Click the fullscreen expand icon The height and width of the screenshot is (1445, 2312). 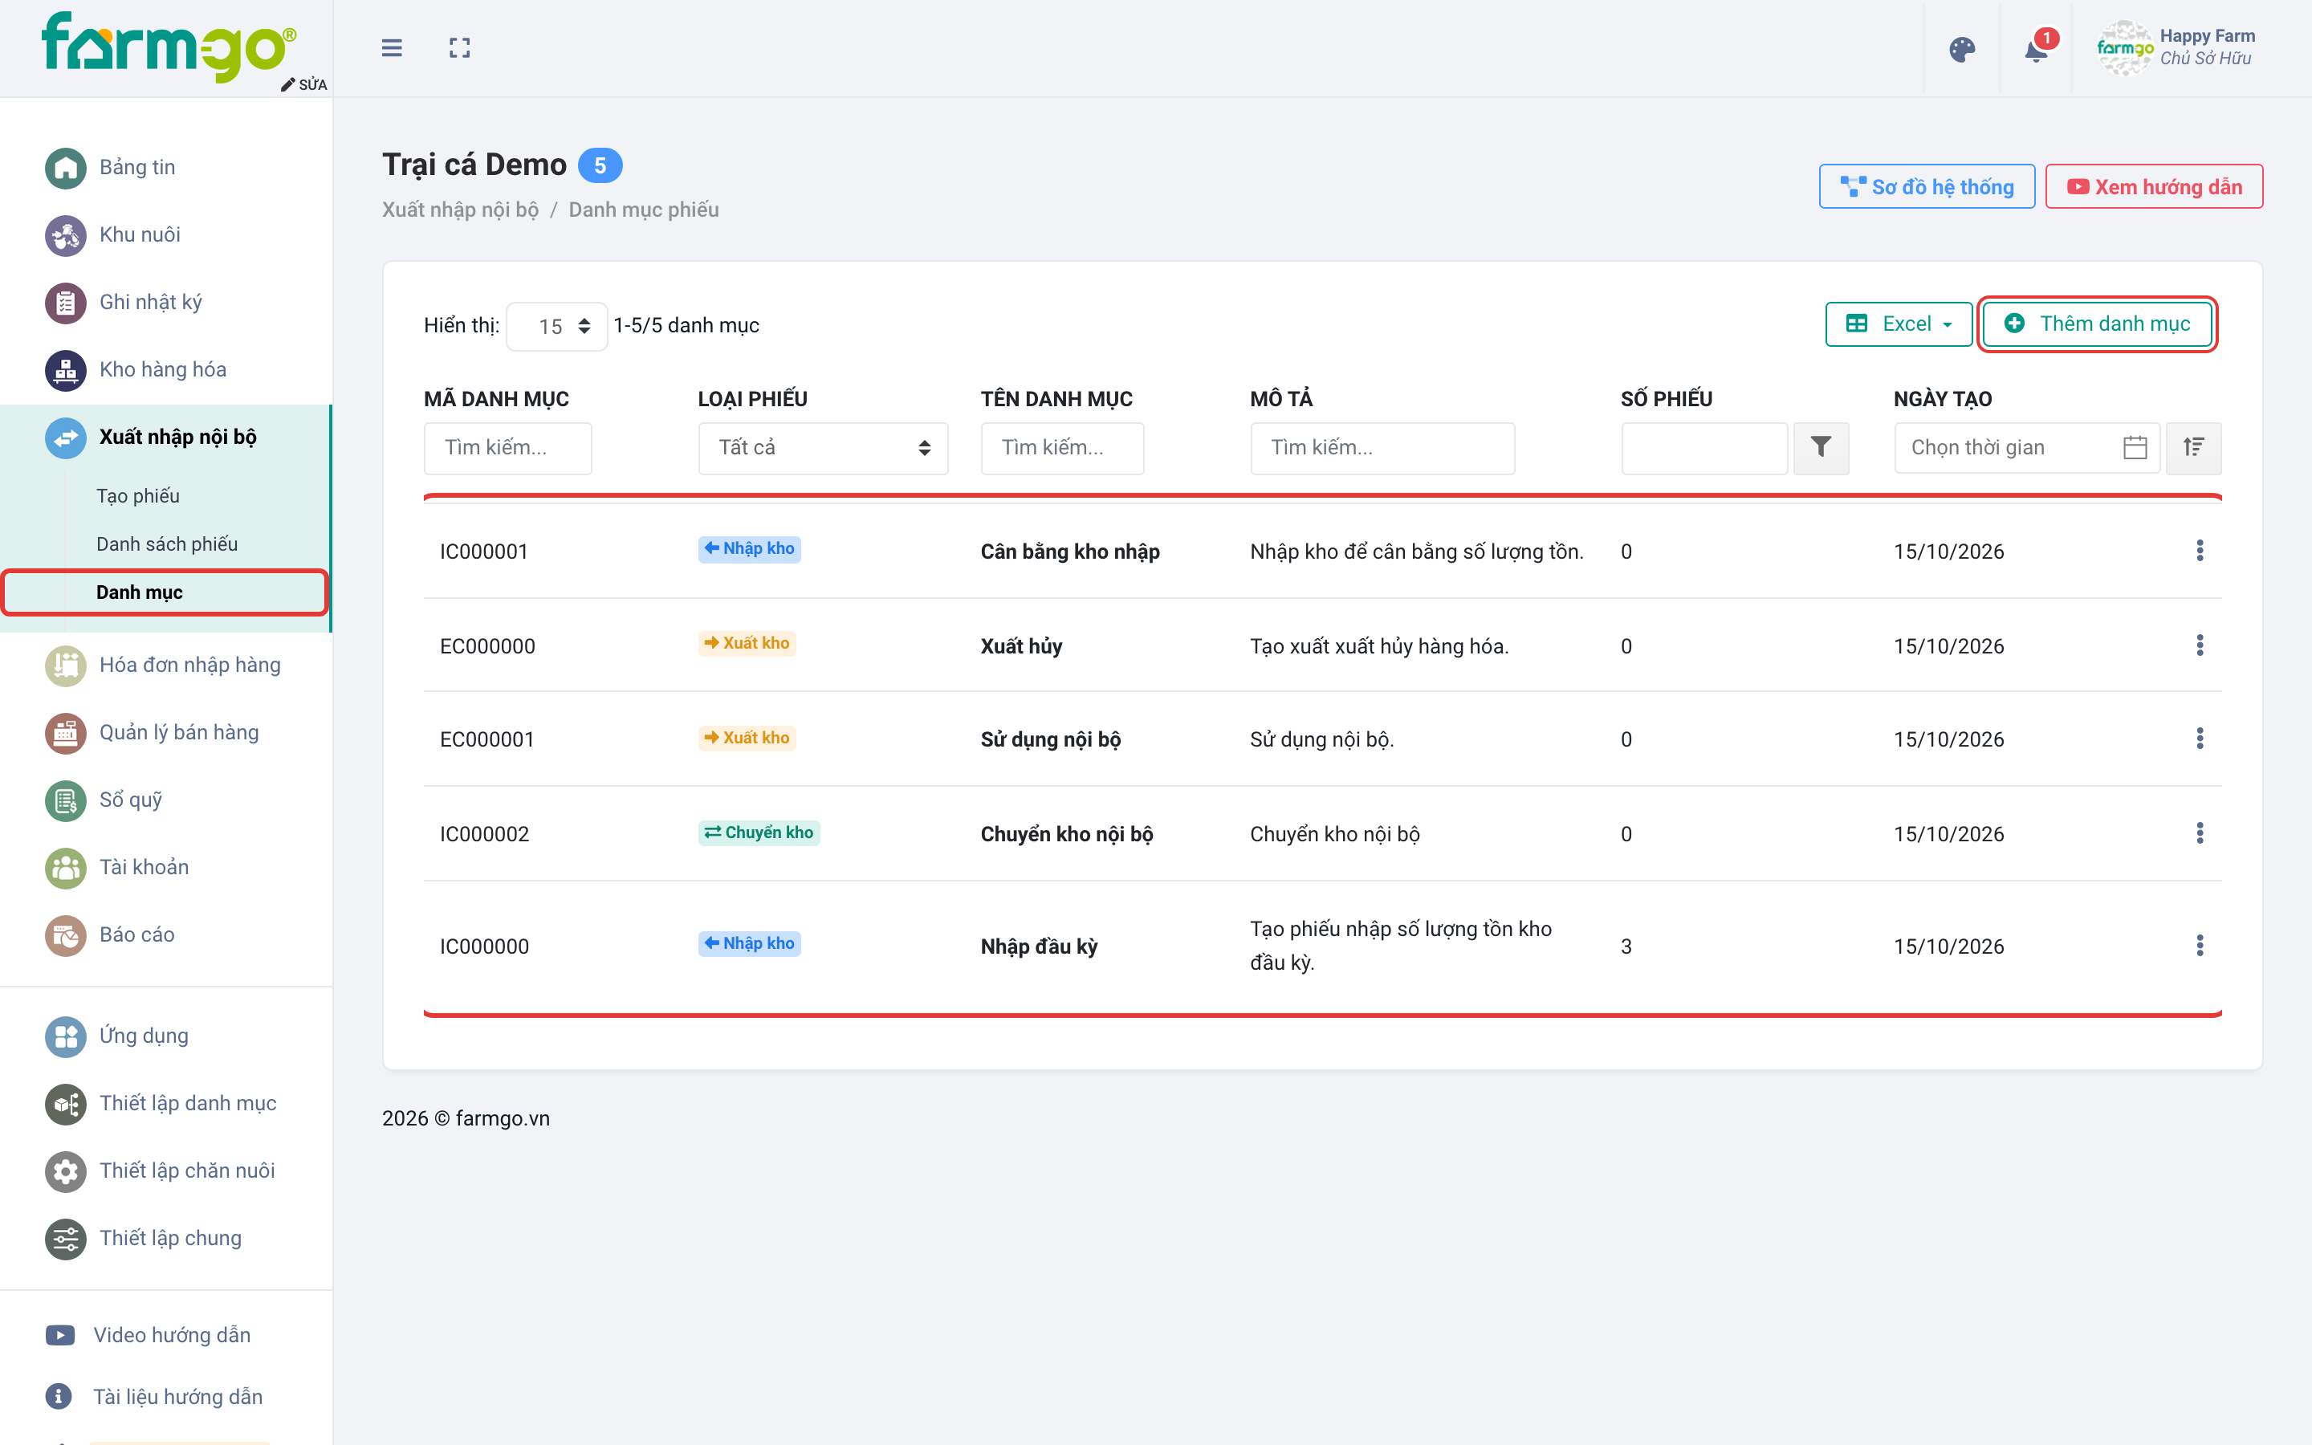point(459,48)
